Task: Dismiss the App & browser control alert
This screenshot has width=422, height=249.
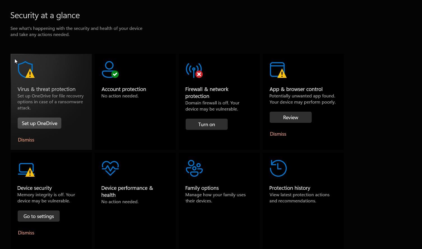Action: pyautogui.click(x=278, y=134)
